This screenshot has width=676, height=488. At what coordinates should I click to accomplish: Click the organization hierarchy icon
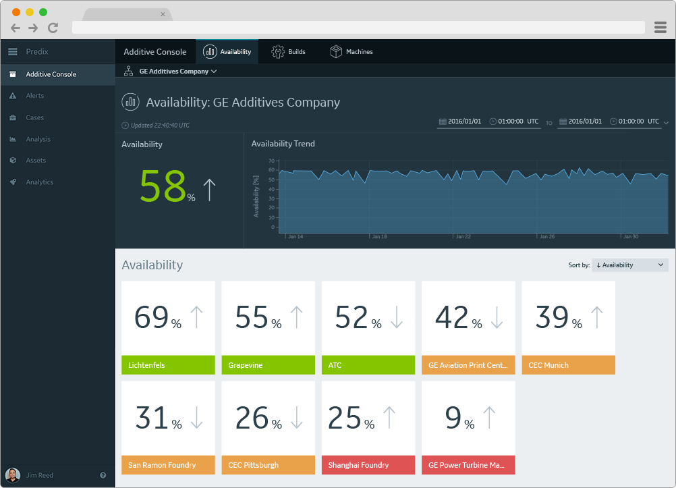[128, 71]
